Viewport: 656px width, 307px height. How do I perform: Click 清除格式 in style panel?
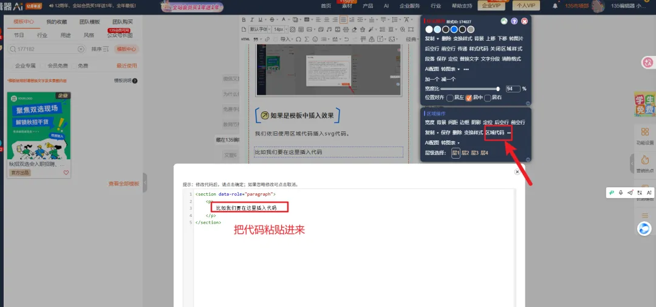coord(511,58)
